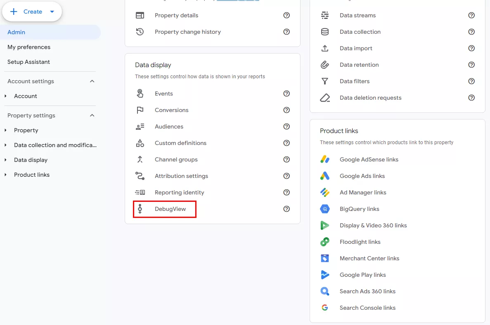Click the Attribution settings path icon
Screen dimensions: 490x325
point(140,176)
